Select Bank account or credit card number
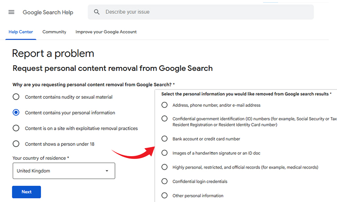 [164, 139]
